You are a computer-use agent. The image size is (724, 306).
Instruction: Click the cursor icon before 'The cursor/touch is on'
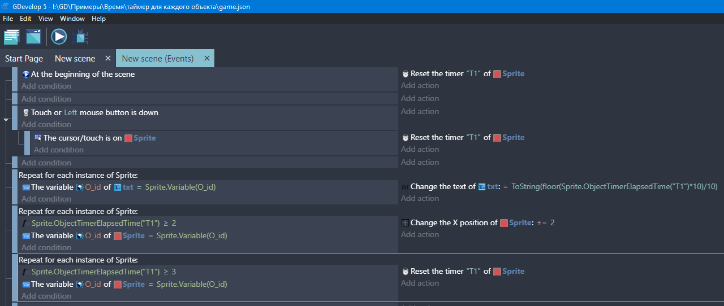click(x=38, y=138)
